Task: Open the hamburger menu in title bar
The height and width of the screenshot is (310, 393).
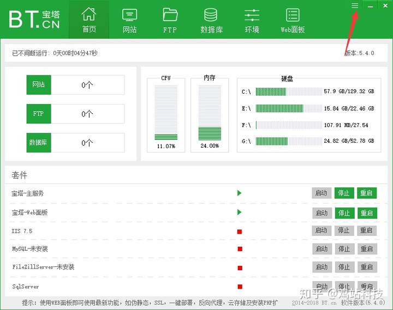Action: pos(355,5)
